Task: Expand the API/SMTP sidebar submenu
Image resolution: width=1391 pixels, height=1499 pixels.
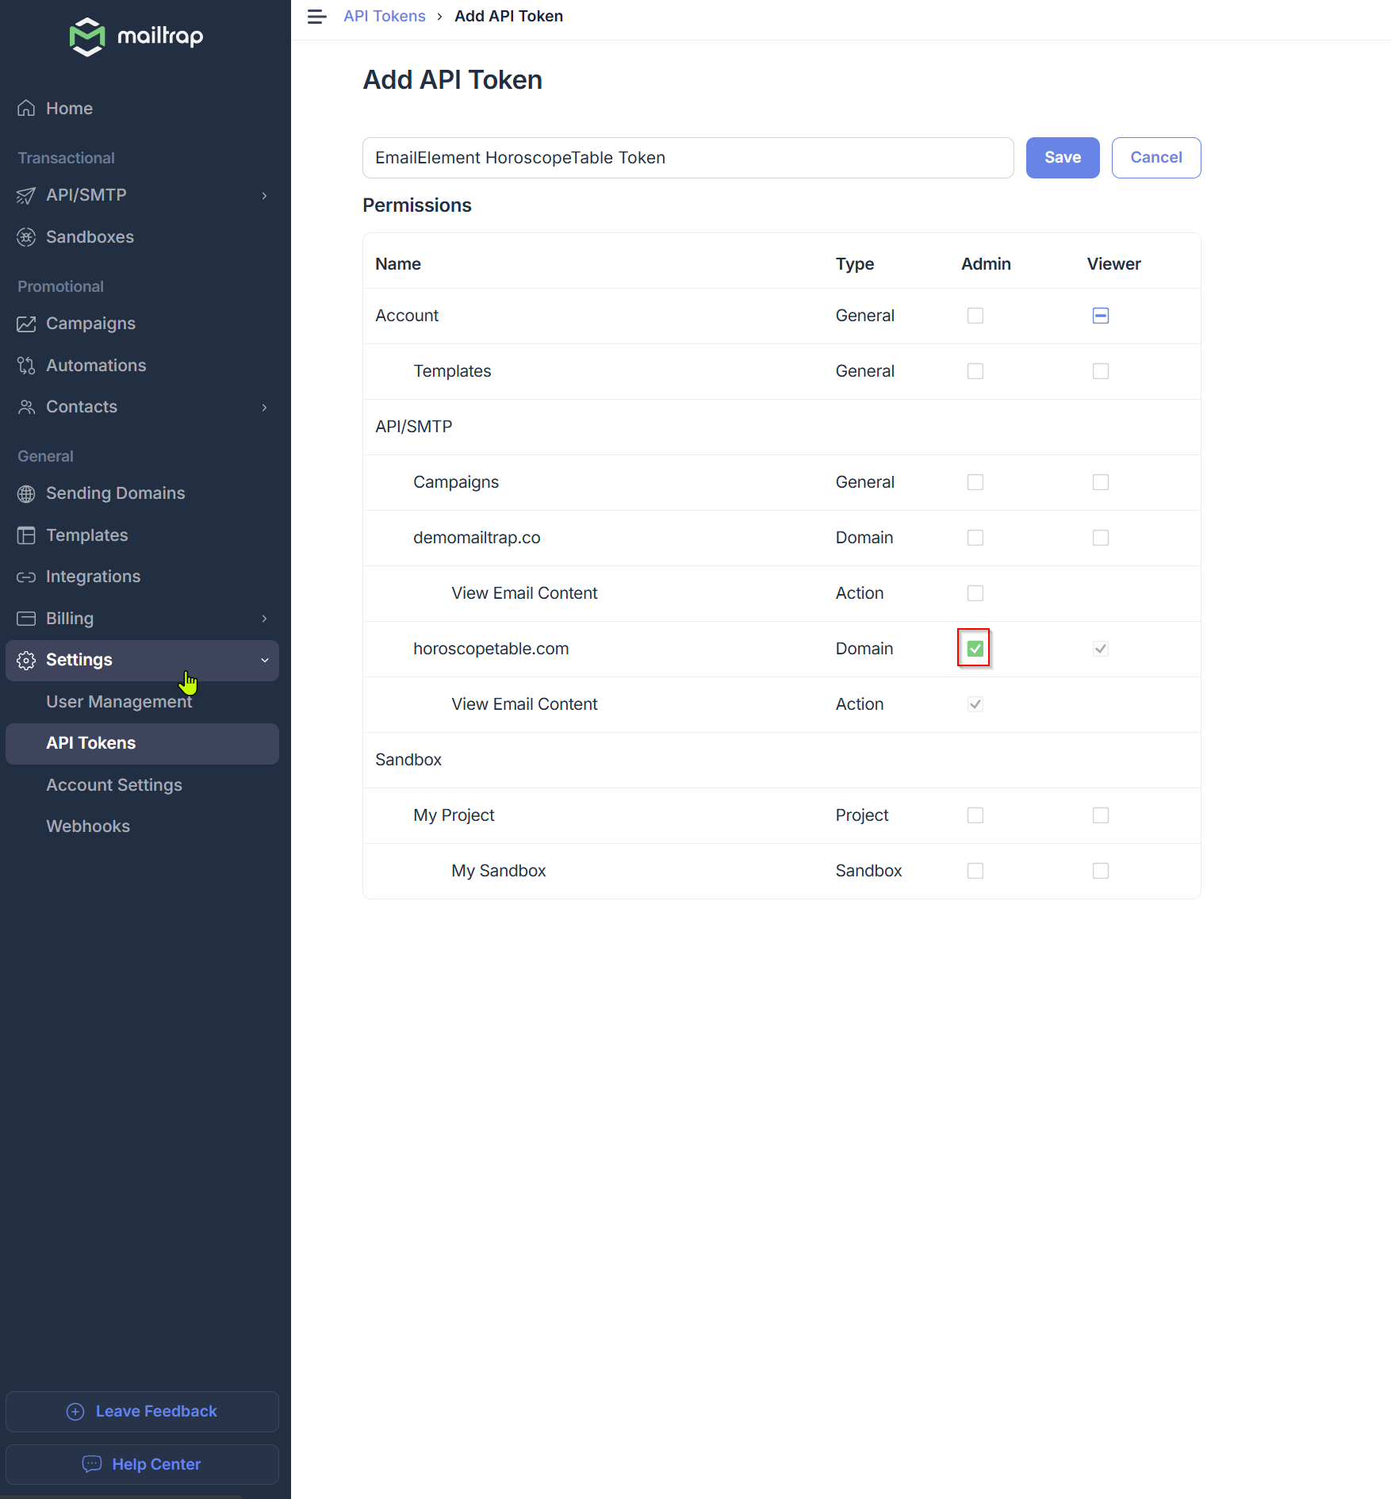Action: pyautogui.click(x=264, y=195)
